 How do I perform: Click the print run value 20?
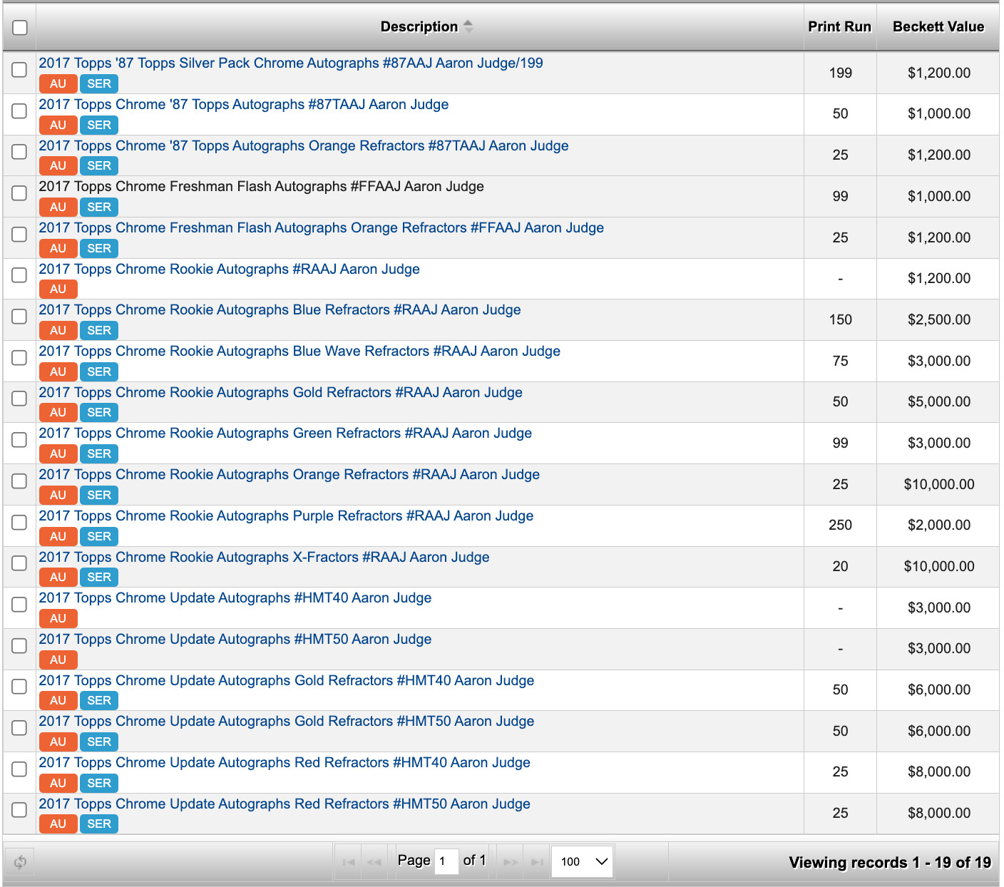[841, 566]
